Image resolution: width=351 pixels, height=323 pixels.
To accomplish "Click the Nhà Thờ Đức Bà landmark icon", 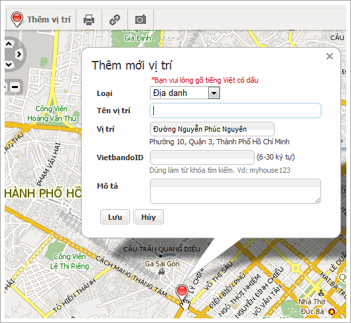I will [321, 293].
